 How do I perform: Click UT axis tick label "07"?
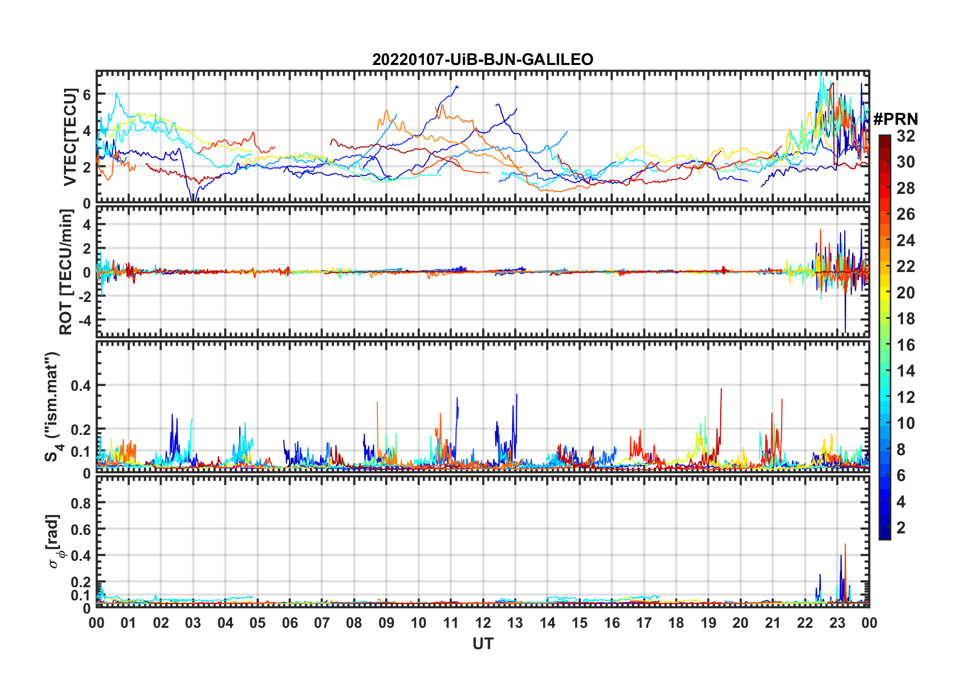[322, 623]
